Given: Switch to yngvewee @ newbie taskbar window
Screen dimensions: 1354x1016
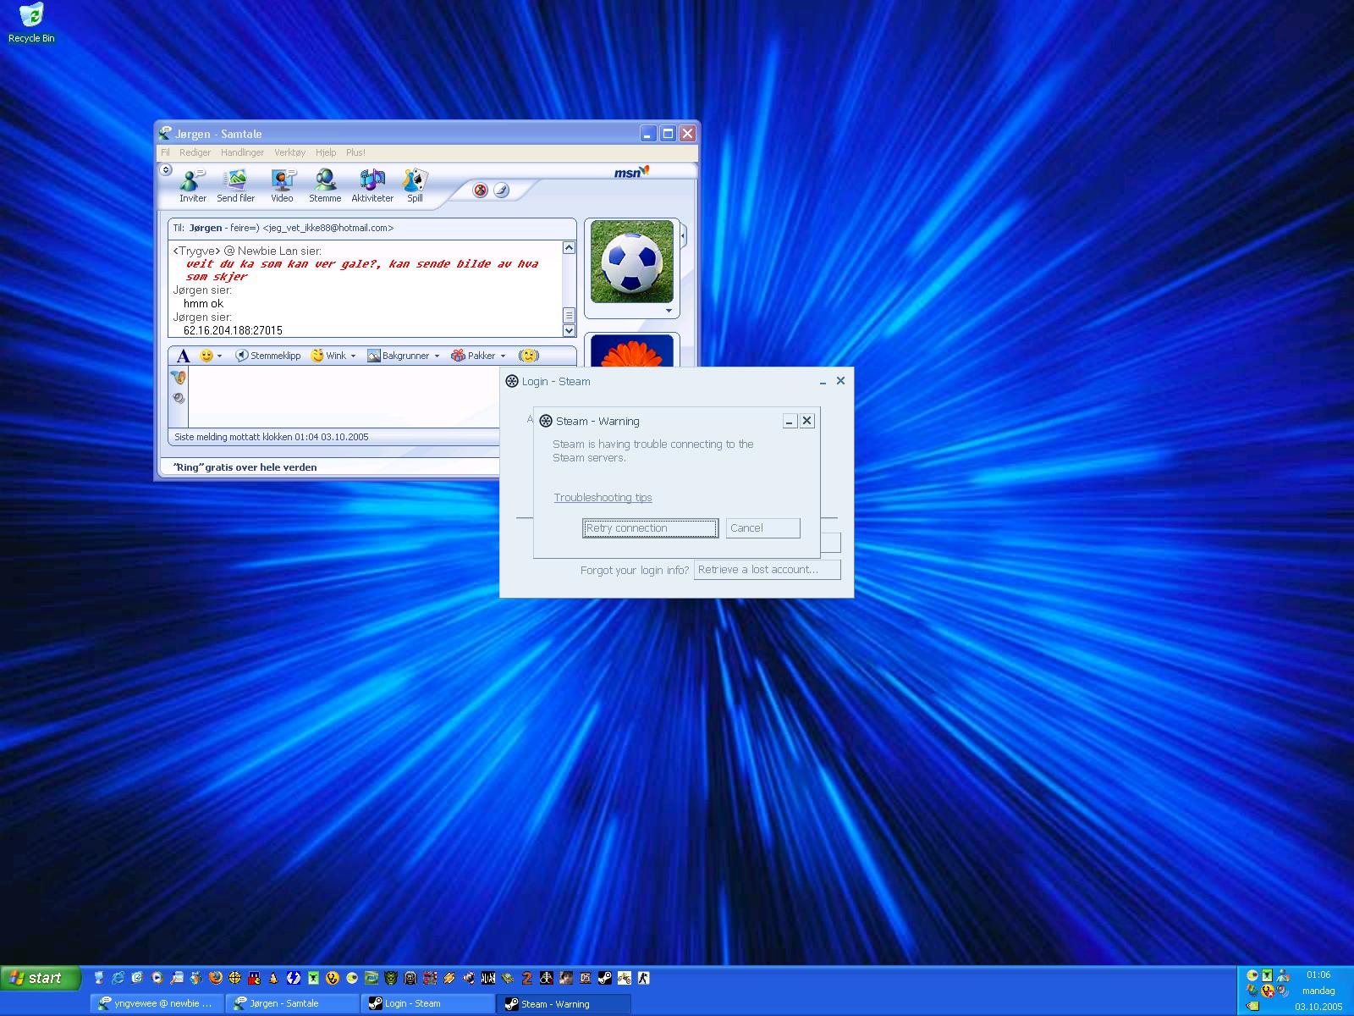Looking at the screenshot, I should pos(157,1003).
